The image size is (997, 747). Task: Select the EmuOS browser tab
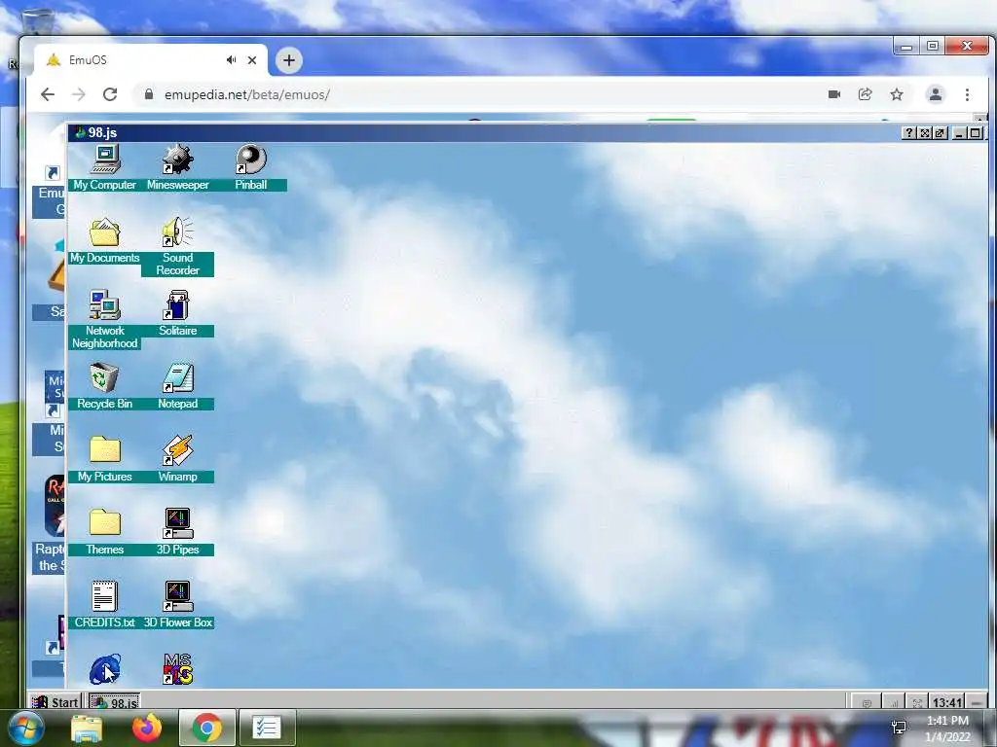pos(150,60)
